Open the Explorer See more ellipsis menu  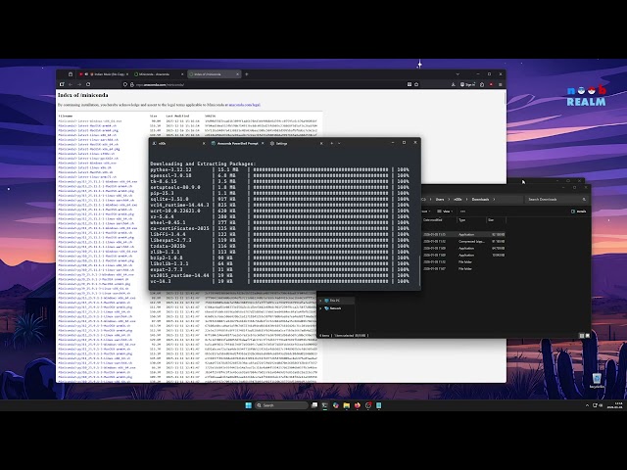462,211
